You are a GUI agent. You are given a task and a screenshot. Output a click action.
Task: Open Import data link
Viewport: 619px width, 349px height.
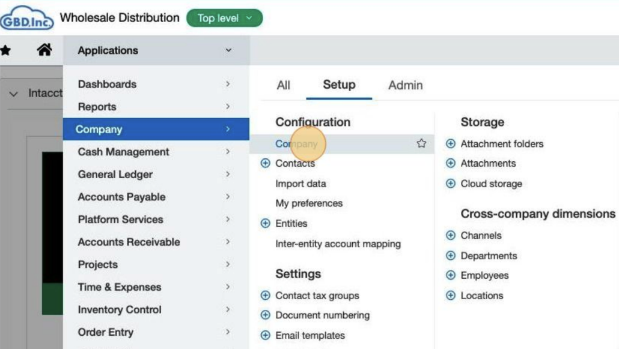click(x=300, y=184)
